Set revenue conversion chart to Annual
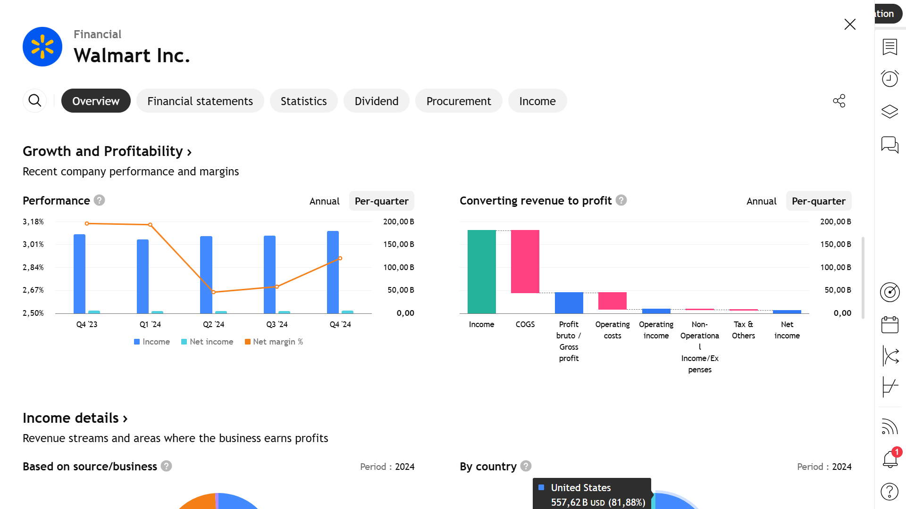Viewport: 906px width, 509px height. [762, 201]
